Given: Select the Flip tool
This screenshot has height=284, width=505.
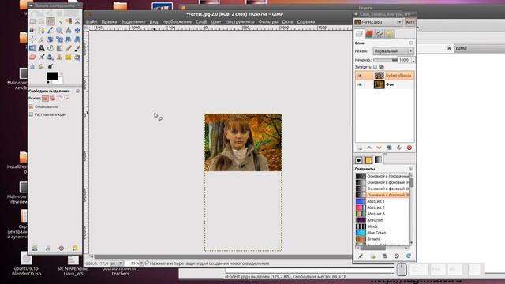Looking at the screenshot, I should [32, 48].
